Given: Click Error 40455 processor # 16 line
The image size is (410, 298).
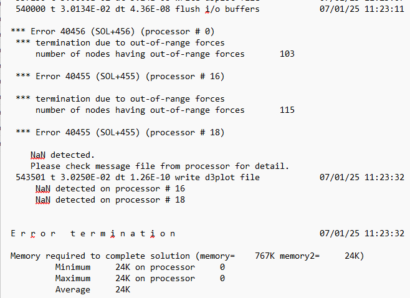Looking at the screenshot, I should pyautogui.click(x=120, y=77).
